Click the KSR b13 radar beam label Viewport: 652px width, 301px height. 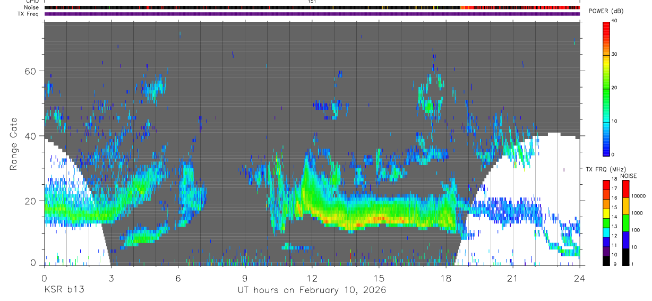coord(64,290)
